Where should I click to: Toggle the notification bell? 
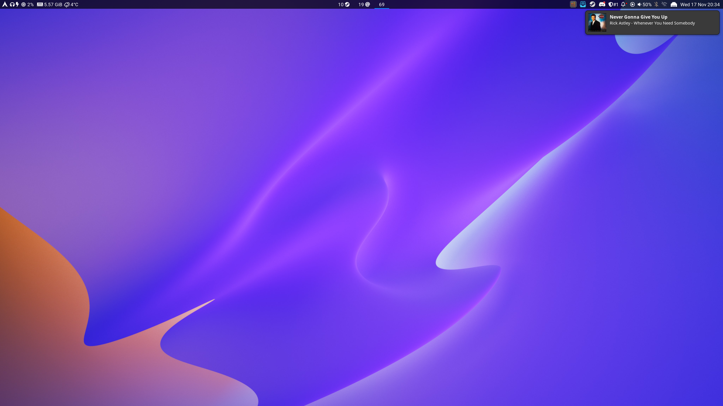(623, 4)
